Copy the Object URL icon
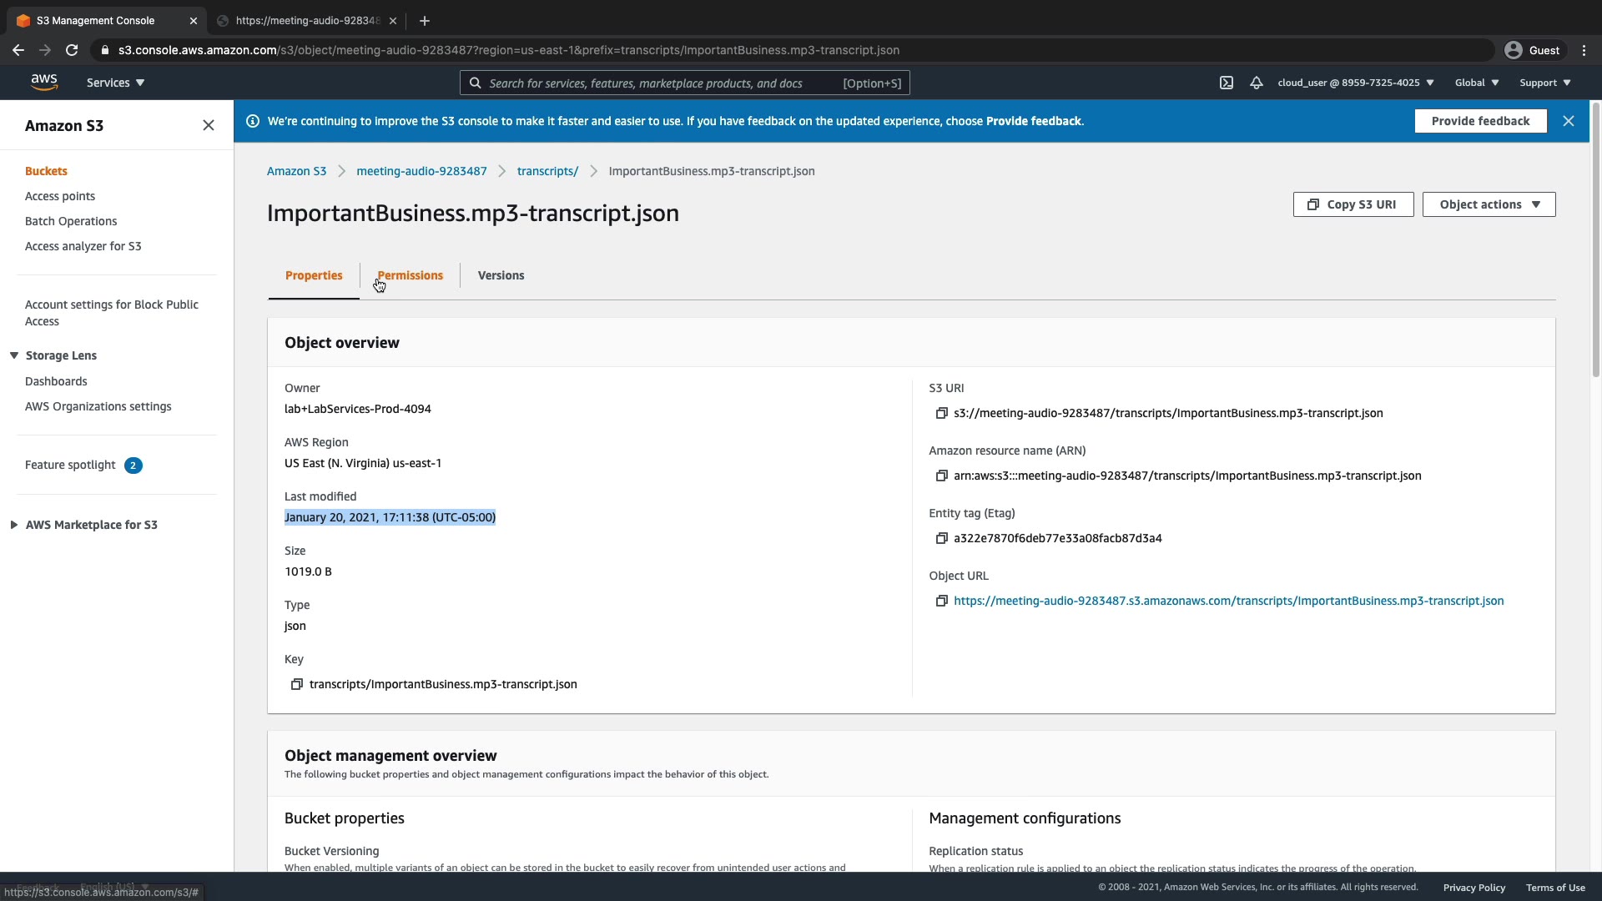The height and width of the screenshot is (901, 1602). click(941, 601)
